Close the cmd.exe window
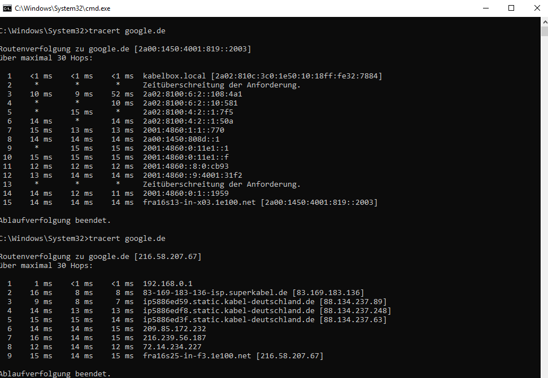Viewport: 548px width, 378px height. [x=537, y=8]
